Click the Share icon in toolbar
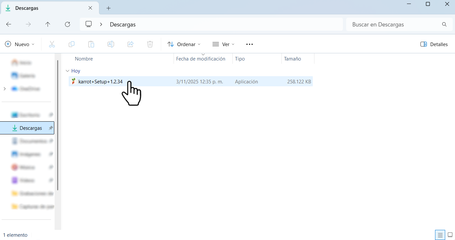Screen dimensions: 455x240 click(130, 44)
